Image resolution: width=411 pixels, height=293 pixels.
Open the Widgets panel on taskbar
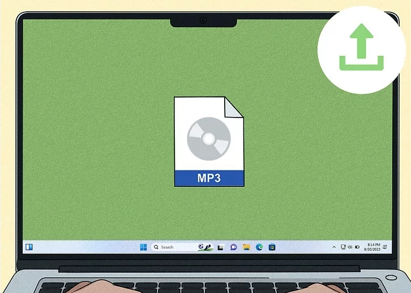pyautogui.click(x=29, y=247)
